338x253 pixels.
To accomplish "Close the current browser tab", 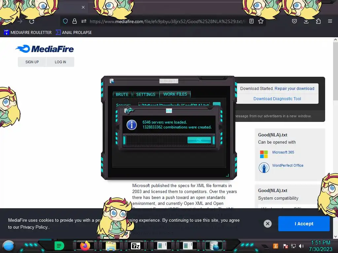I will 83,7.
